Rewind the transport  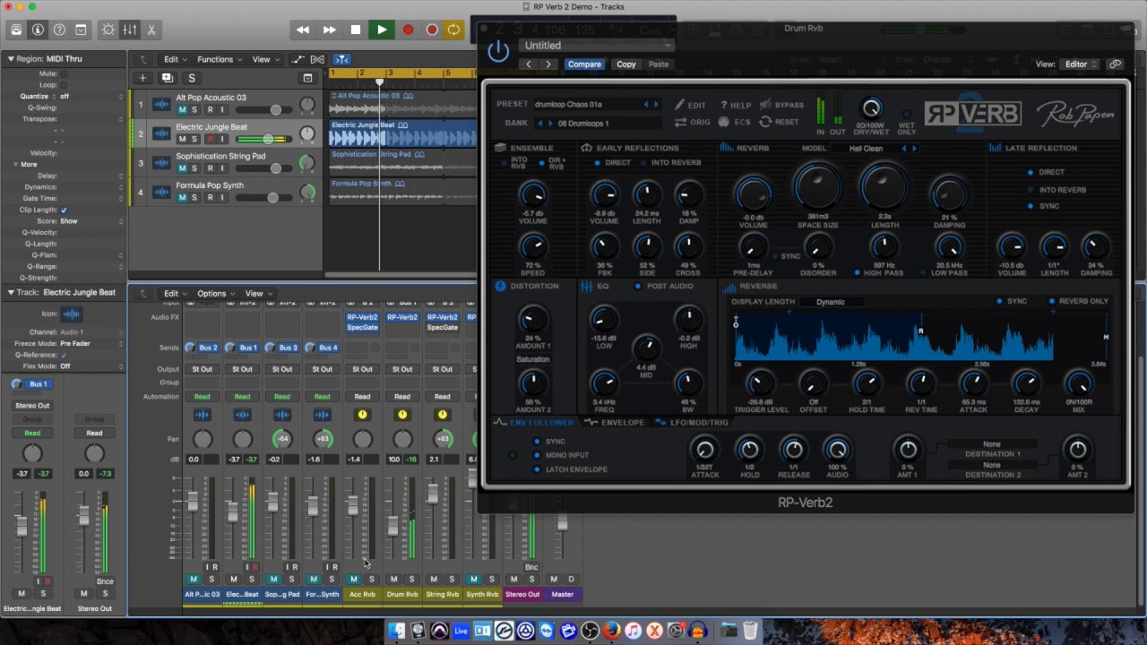(303, 30)
